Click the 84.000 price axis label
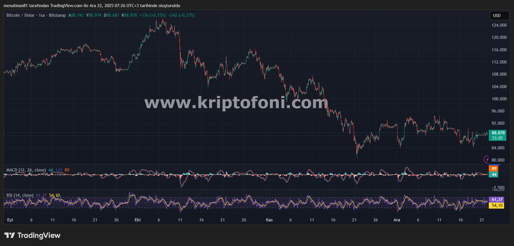The image size is (514, 246). pos(498,148)
